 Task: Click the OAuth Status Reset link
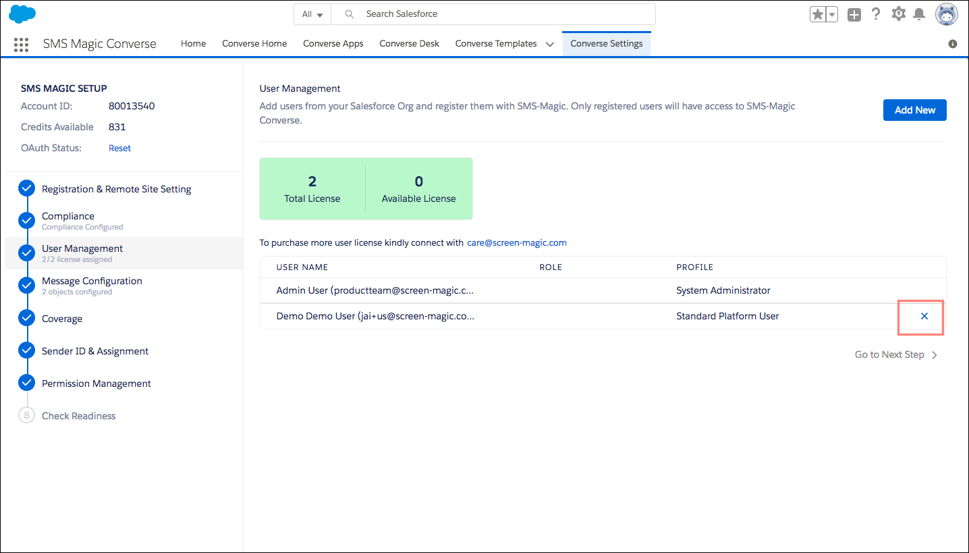tap(120, 148)
